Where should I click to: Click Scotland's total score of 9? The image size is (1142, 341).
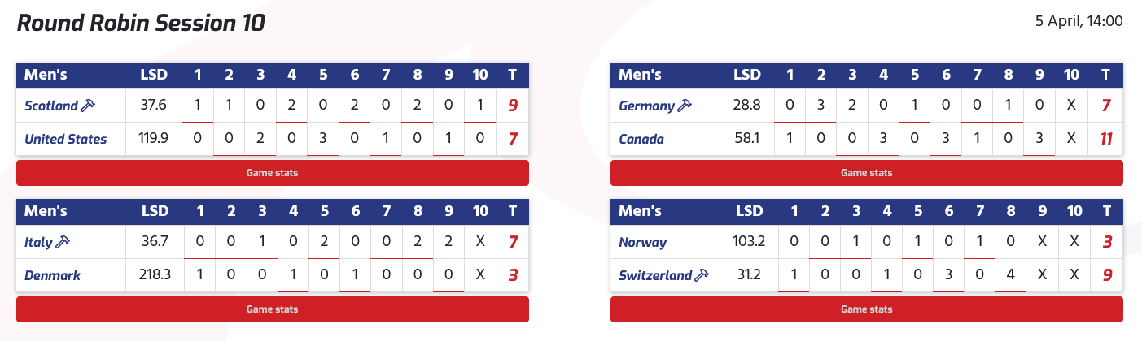pos(513,106)
